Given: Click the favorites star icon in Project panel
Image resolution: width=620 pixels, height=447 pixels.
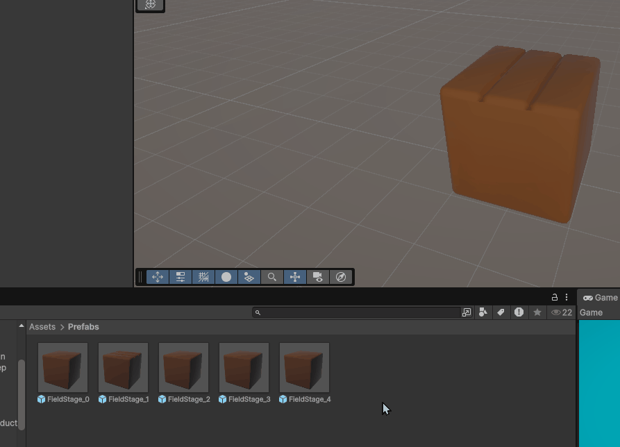Looking at the screenshot, I should (537, 312).
